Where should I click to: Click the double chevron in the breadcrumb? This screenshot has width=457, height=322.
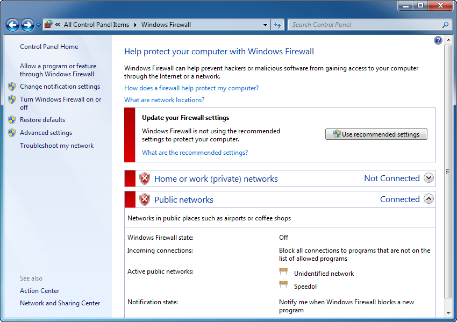coord(58,25)
